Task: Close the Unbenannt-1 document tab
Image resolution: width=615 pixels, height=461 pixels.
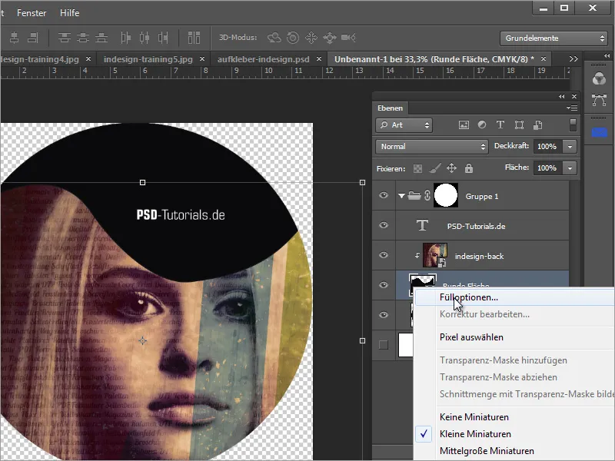Action: [x=544, y=59]
